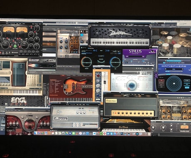Click the right VU meter on the compressor
This screenshot has width=191, height=158.
[x=22, y=30]
